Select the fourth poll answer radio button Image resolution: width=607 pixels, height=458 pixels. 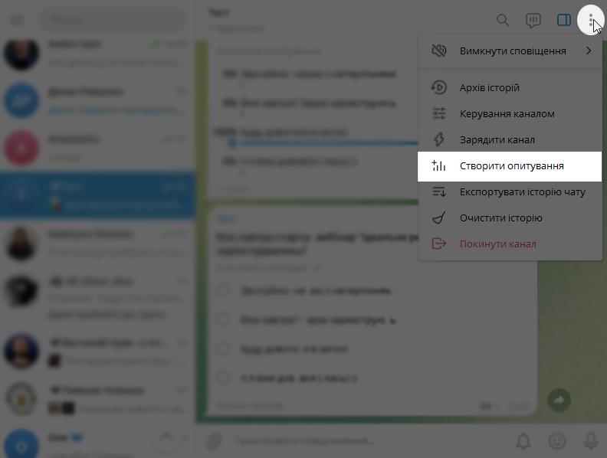(x=223, y=378)
